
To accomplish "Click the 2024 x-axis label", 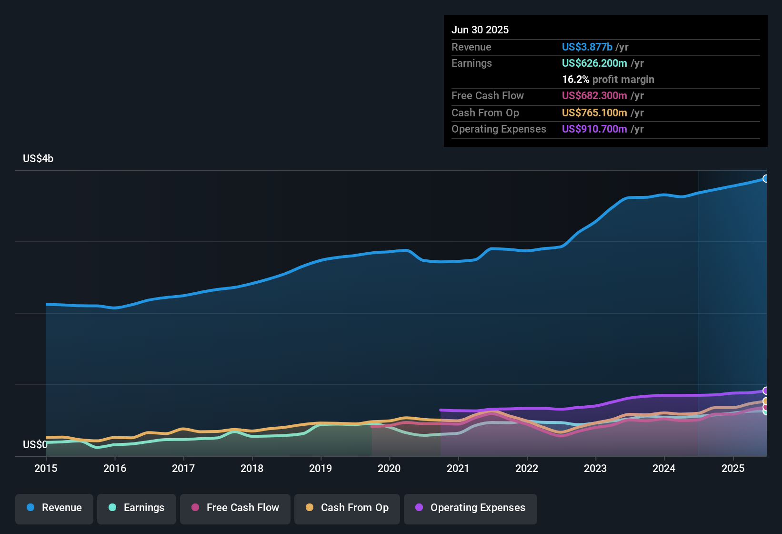I will (664, 468).
